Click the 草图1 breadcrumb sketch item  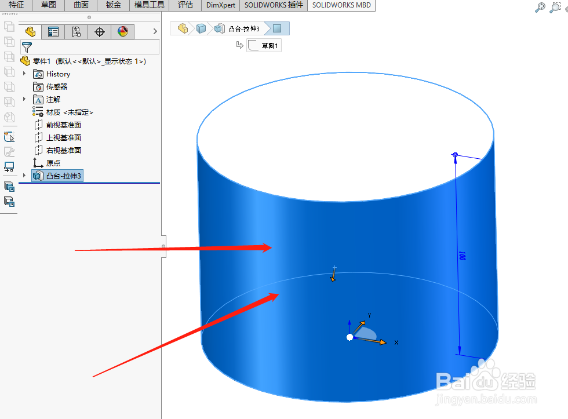264,46
